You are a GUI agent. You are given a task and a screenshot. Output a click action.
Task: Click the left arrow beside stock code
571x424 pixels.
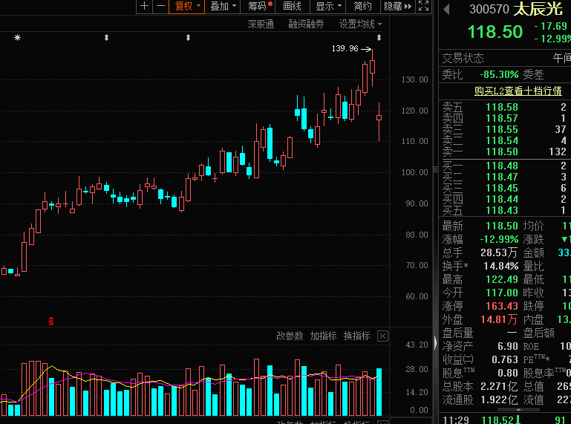click(446, 9)
